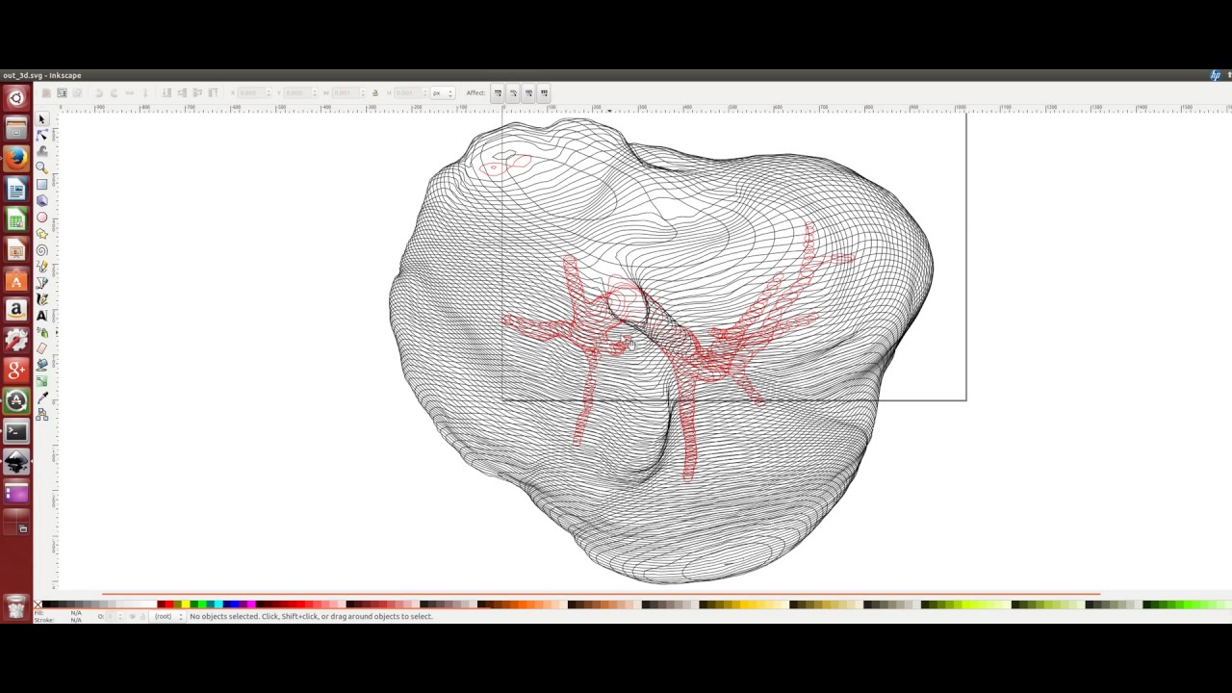The image size is (1232, 693).
Task: Toggle first Affect button (scale stroke width)
Action: [498, 93]
